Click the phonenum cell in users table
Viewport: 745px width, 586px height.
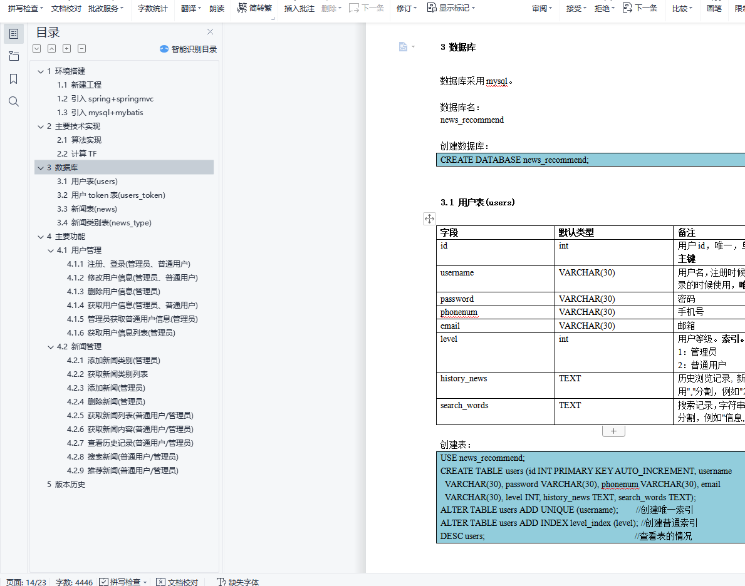[x=496, y=312]
